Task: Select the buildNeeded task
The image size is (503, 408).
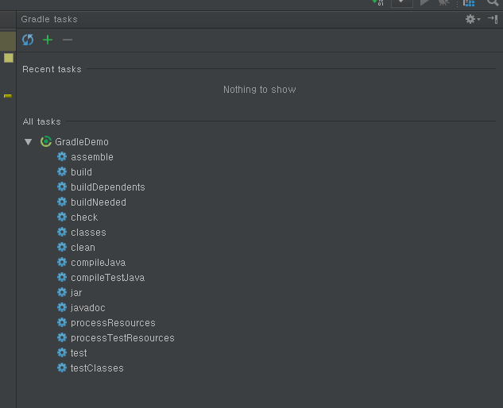Action: 99,202
